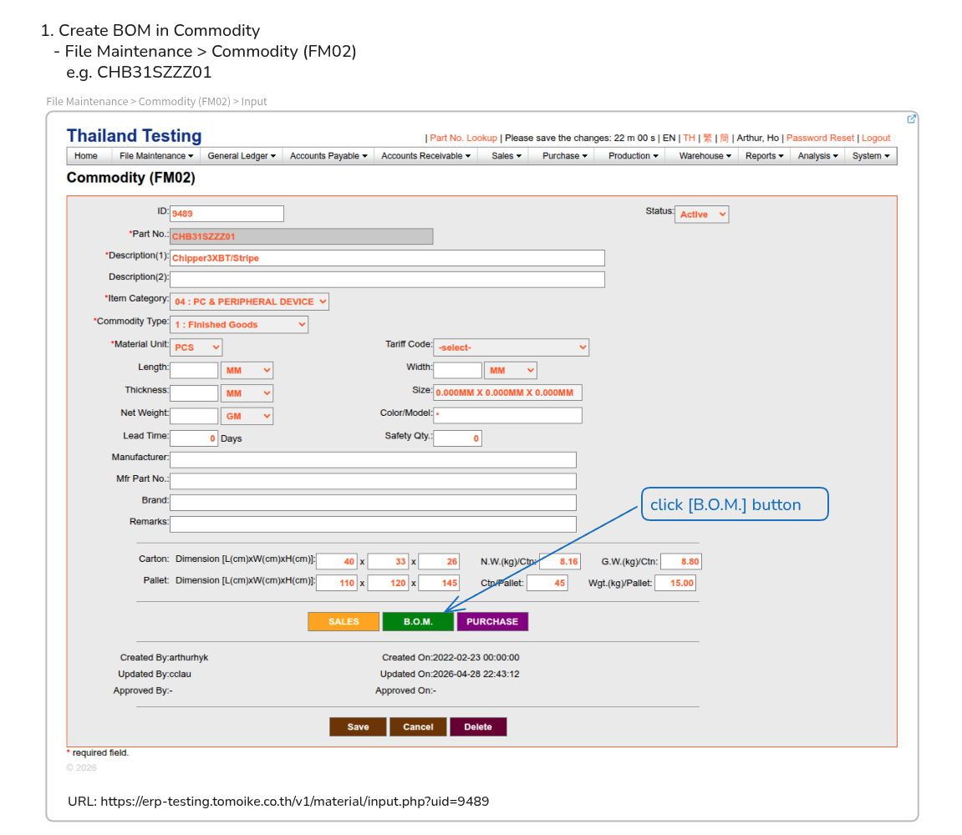This screenshot has height=835, width=962.
Task: Open the Reports menu
Action: coord(764,156)
